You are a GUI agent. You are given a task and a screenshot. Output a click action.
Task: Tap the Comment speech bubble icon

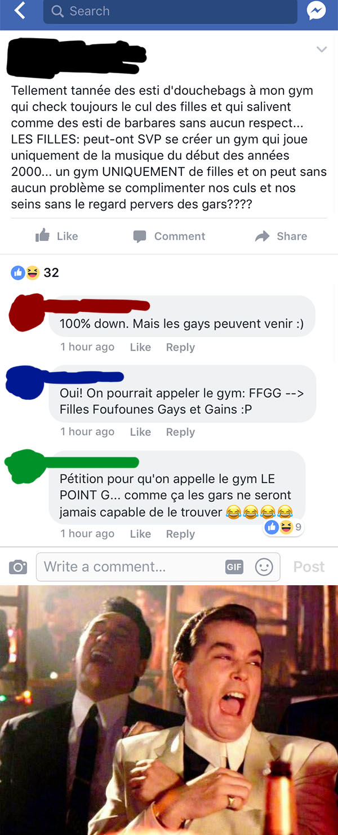140,236
